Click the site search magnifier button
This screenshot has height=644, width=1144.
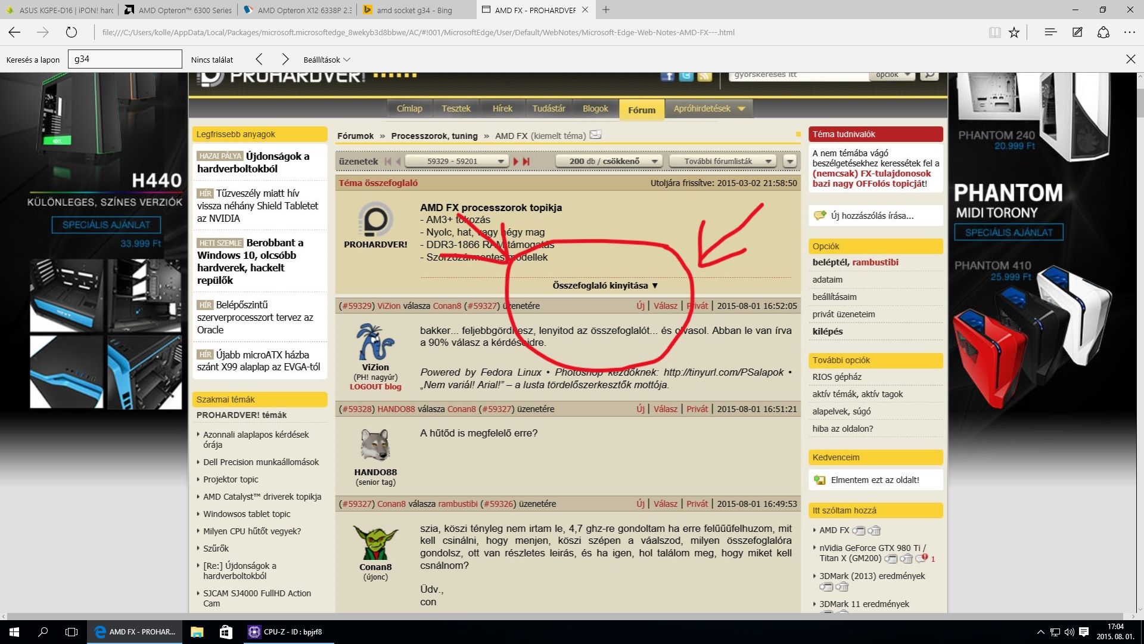click(929, 75)
